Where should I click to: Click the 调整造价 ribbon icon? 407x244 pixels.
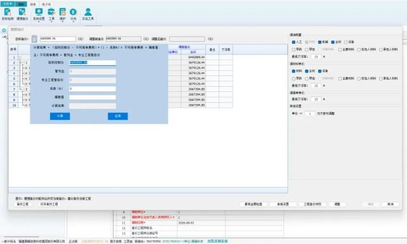(22, 14)
